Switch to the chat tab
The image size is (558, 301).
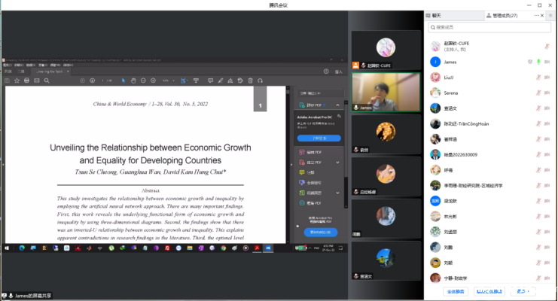[x=437, y=15]
